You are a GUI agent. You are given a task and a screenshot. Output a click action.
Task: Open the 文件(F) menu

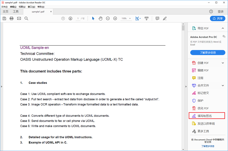click(5, 7)
